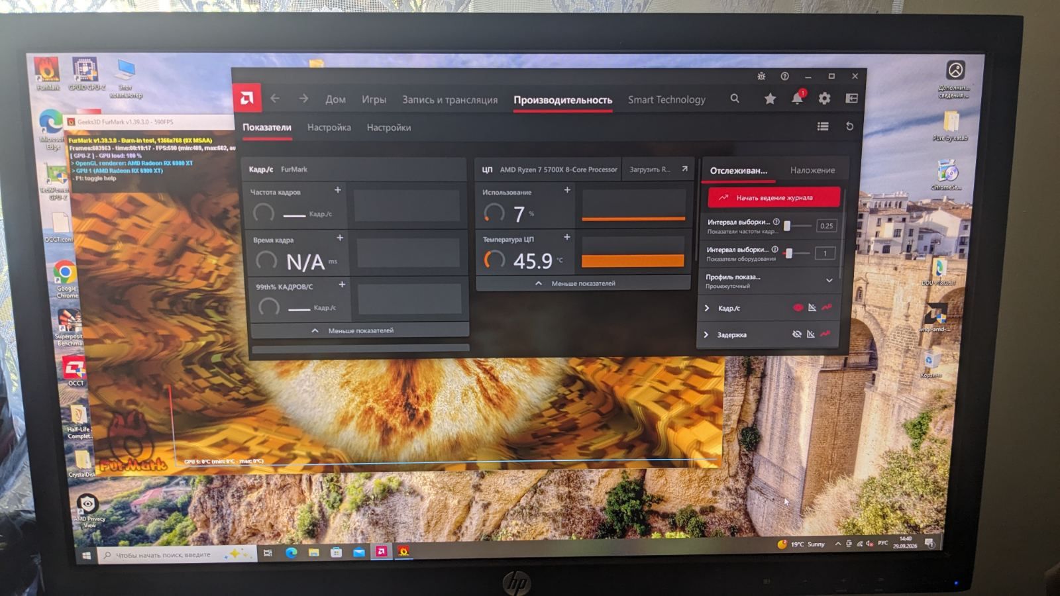The width and height of the screenshot is (1060, 596).
Task: Switch to the Наложение tab
Action: pos(812,170)
